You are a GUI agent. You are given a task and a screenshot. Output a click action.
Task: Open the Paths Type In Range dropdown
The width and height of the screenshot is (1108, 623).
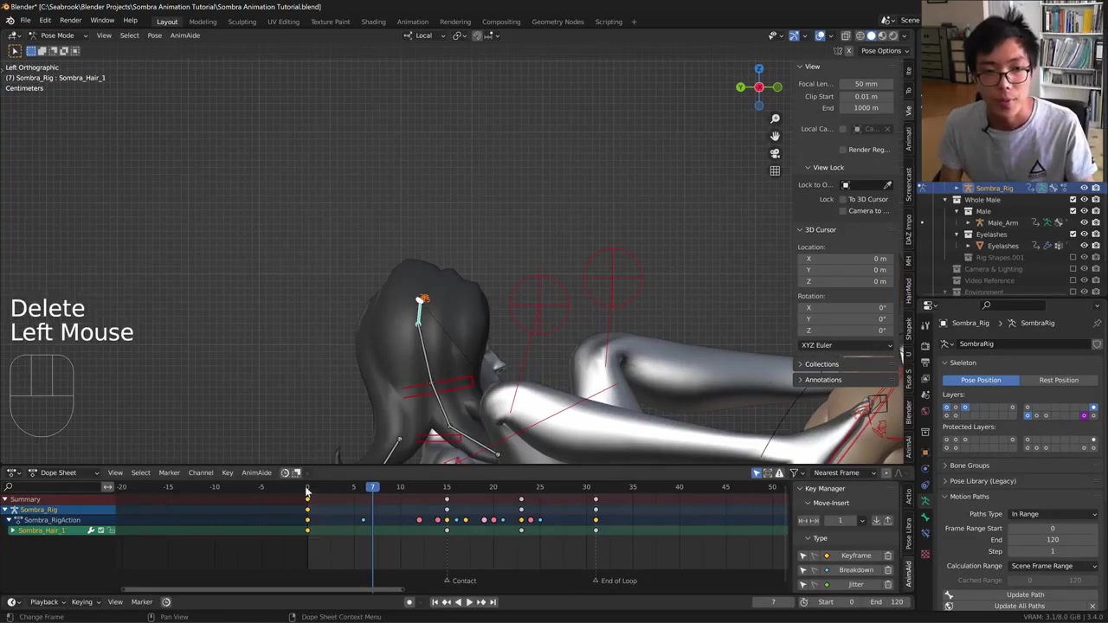tap(1053, 514)
